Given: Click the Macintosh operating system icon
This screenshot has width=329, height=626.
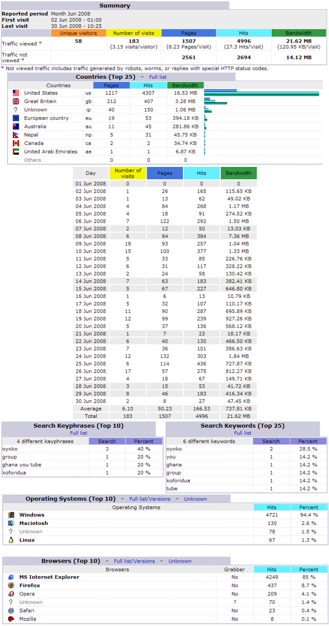Looking at the screenshot, I should click(x=11, y=523).
